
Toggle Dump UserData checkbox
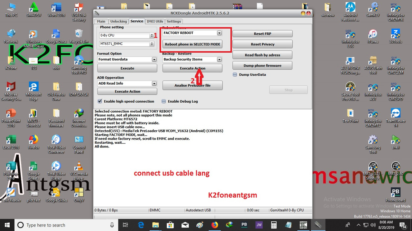[x=235, y=75]
